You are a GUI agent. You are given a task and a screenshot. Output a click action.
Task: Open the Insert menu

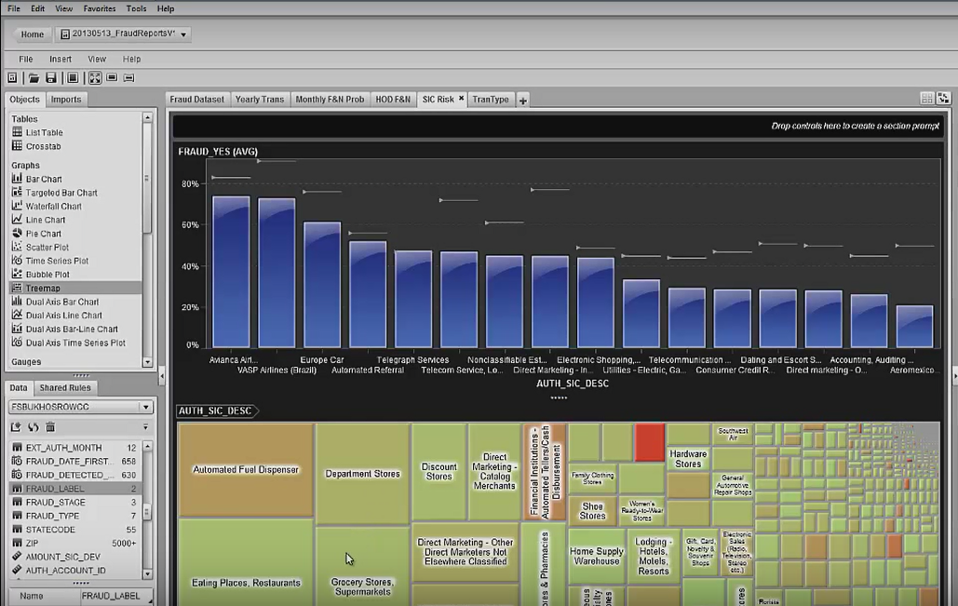point(60,59)
